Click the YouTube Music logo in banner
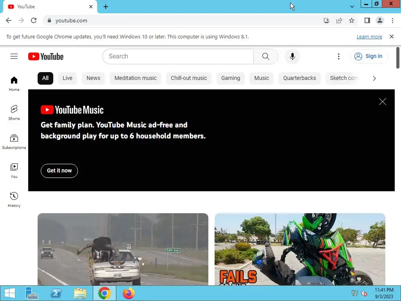This screenshot has width=401, height=301. tap(72, 110)
